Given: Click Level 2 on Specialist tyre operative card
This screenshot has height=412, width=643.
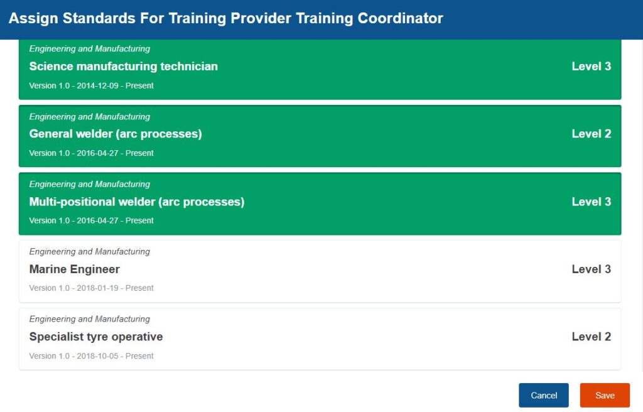Looking at the screenshot, I should 591,337.
